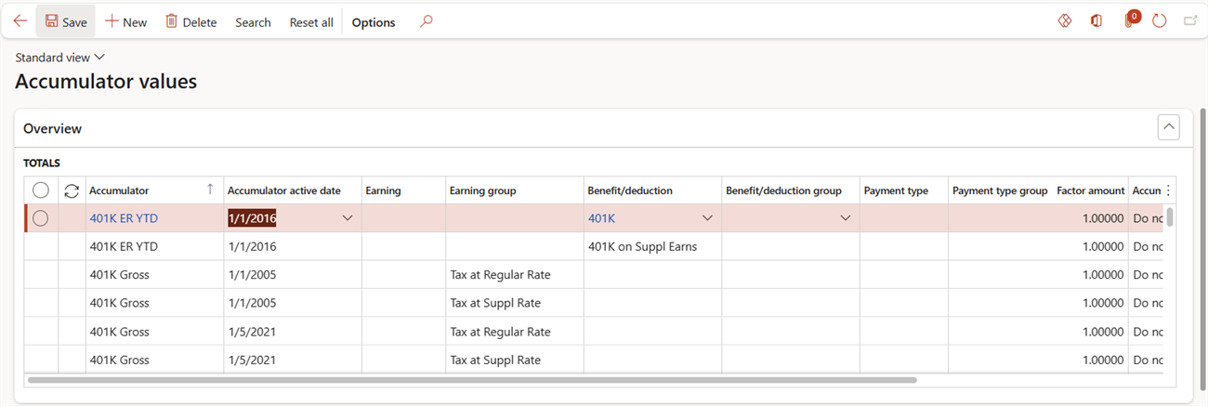This screenshot has height=406, width=1208.
Task: Save the accumulator values record
Action: pyautogui.click(x=66, y=21)
